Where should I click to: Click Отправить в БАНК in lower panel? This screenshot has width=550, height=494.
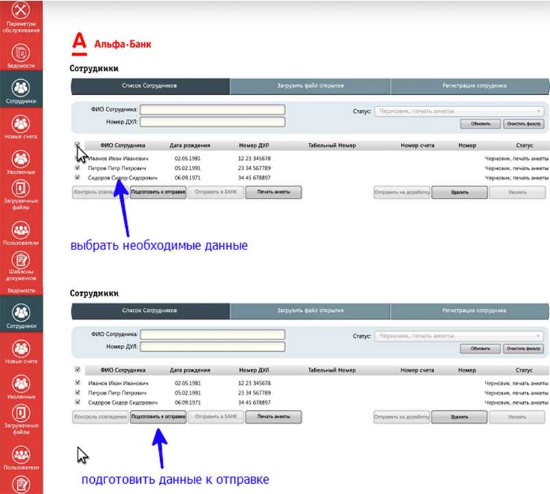(216, 417)
